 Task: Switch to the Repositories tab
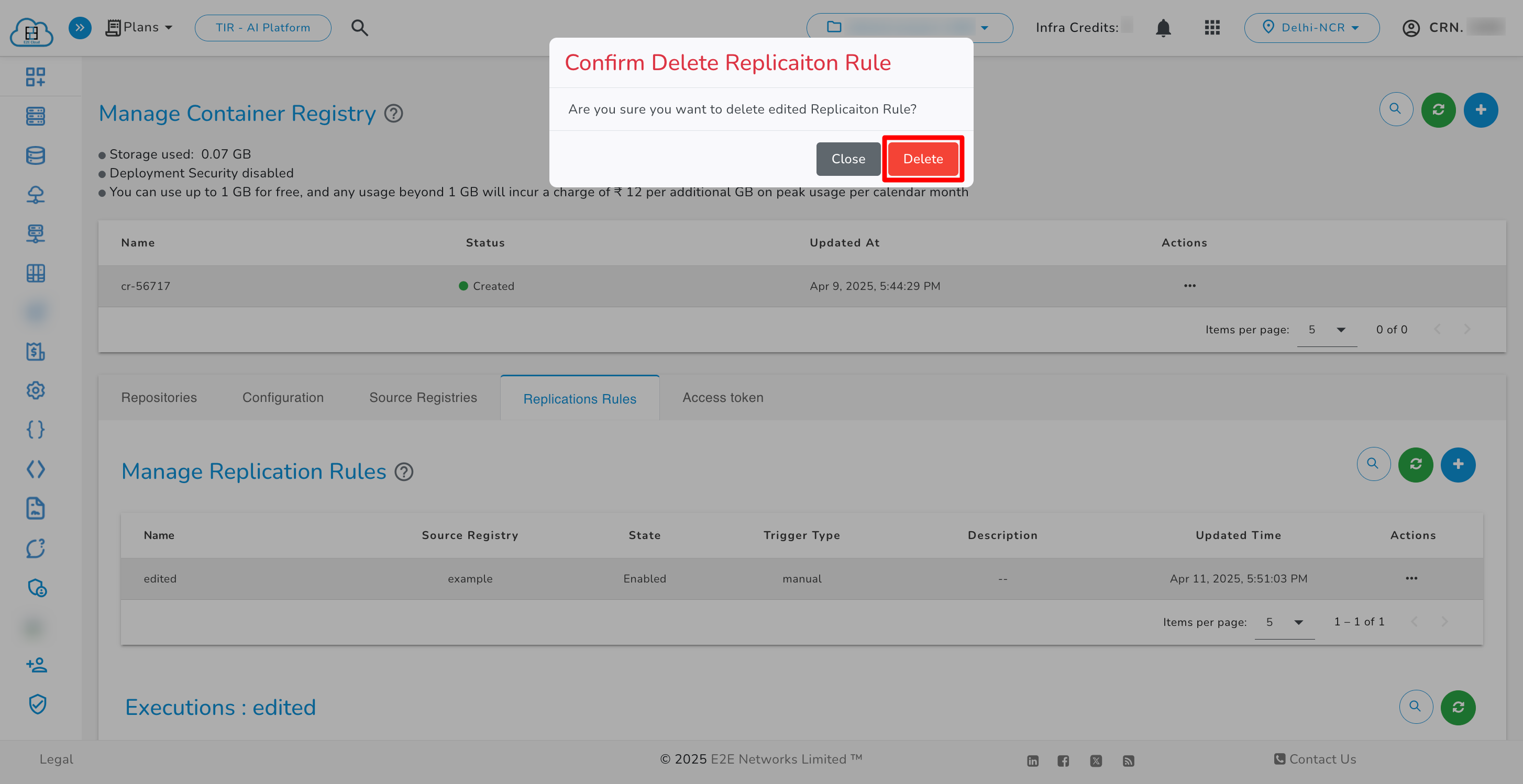159,397
